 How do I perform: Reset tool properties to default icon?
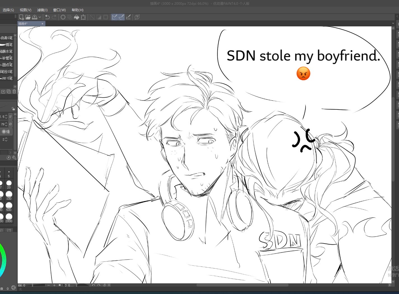click(x=9, y=158)
